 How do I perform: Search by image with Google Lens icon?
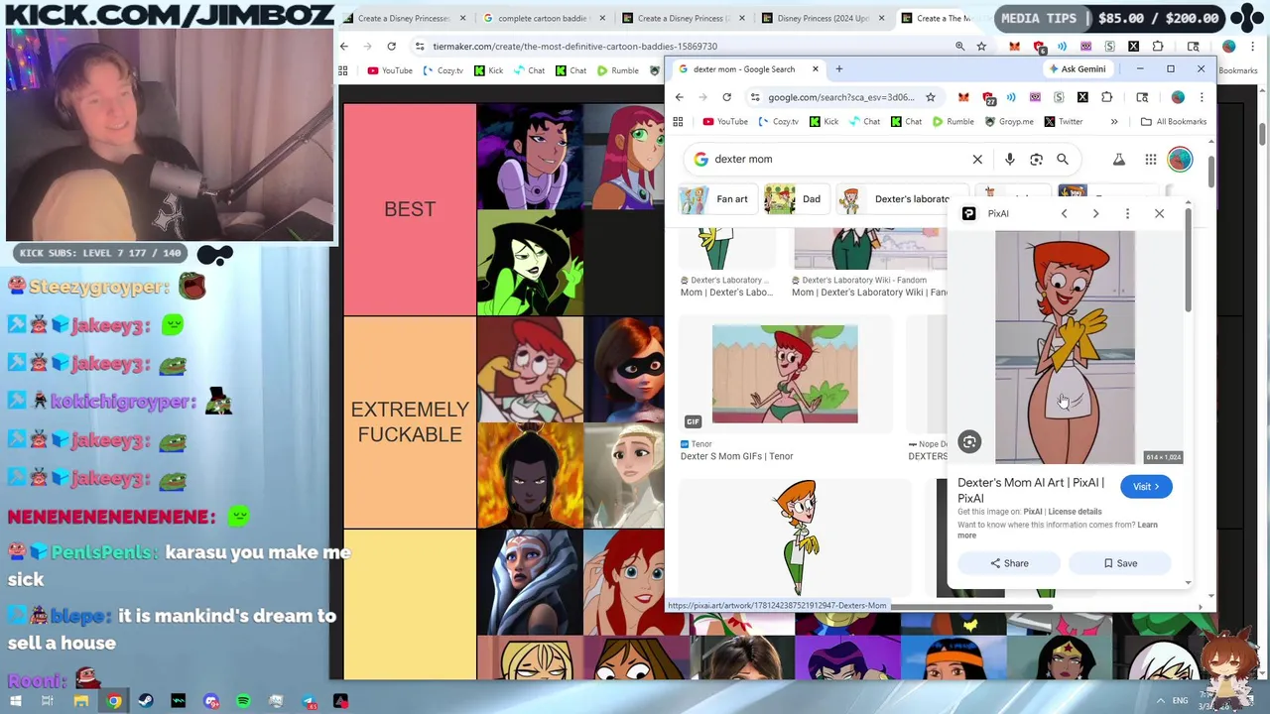click(x=1036, y=159)
